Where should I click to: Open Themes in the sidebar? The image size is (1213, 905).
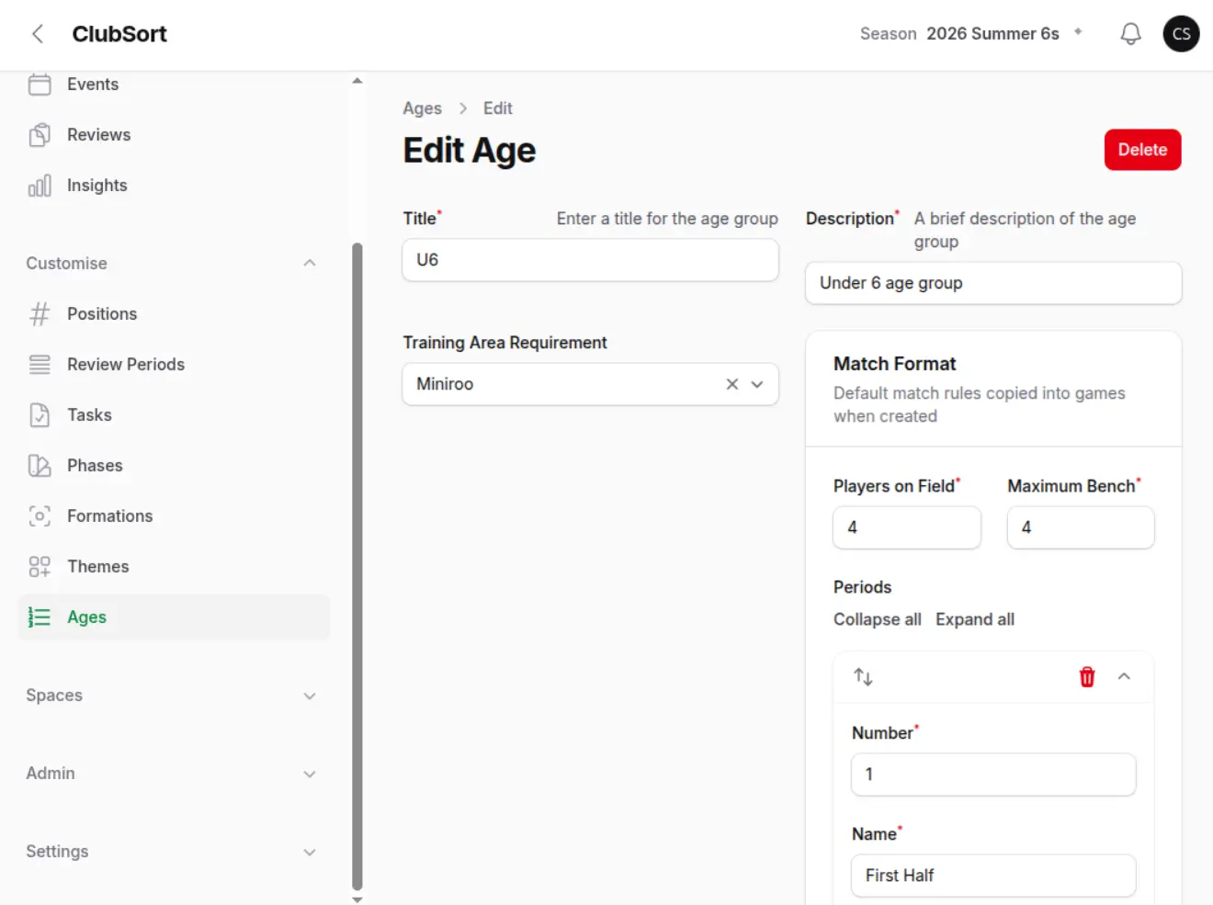[174, 567]
